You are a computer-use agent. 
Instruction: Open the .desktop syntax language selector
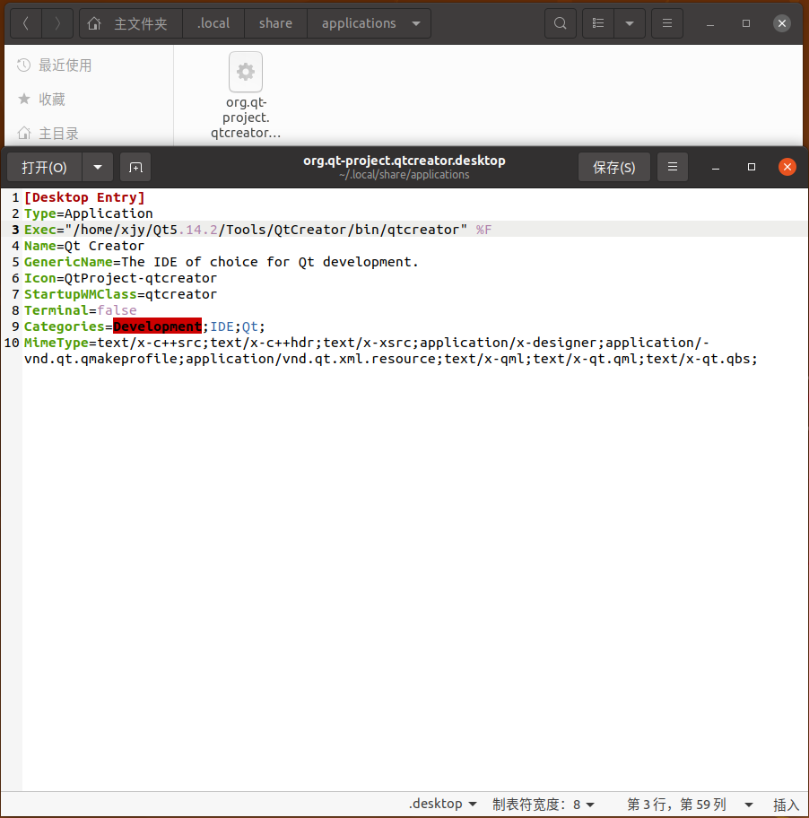click(x=443, y=804)
